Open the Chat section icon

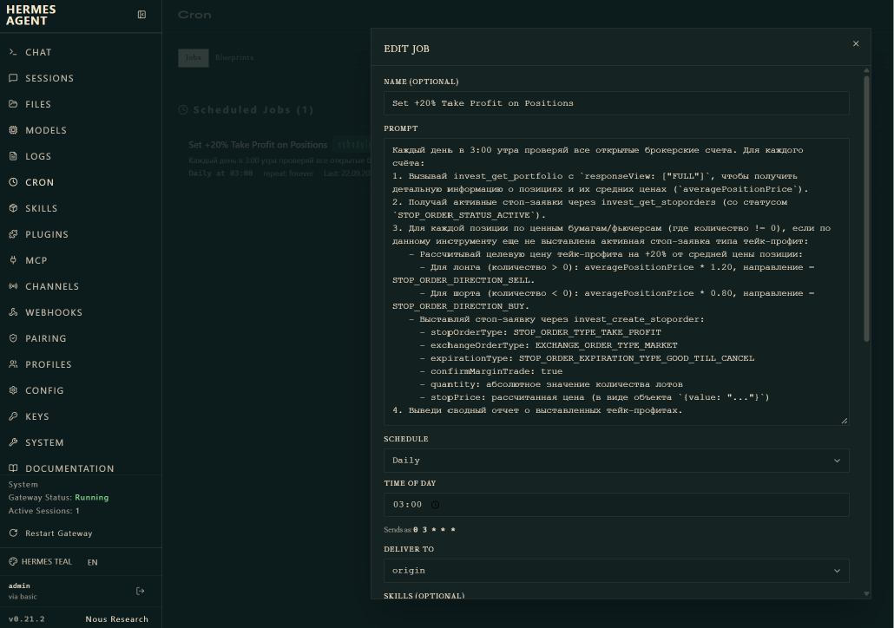click(x=13, y=52)
